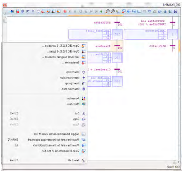Click toolbar Open IEC 61131-3 types icon
This screenshot has width=183, height=171.
pyautogui.click(x=54, y=11)
